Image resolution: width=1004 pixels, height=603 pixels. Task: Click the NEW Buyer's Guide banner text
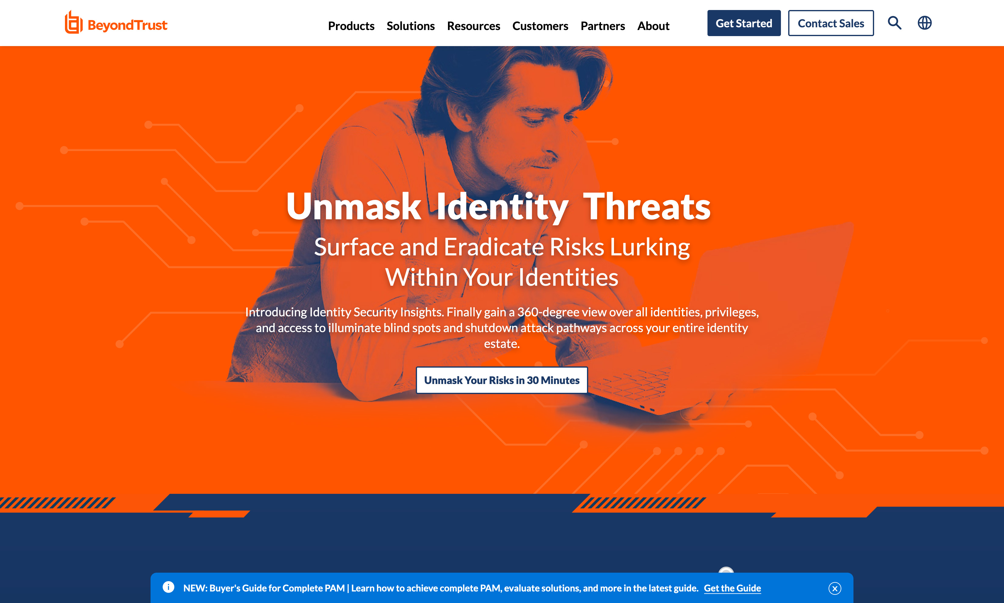[x=441, y=588]
